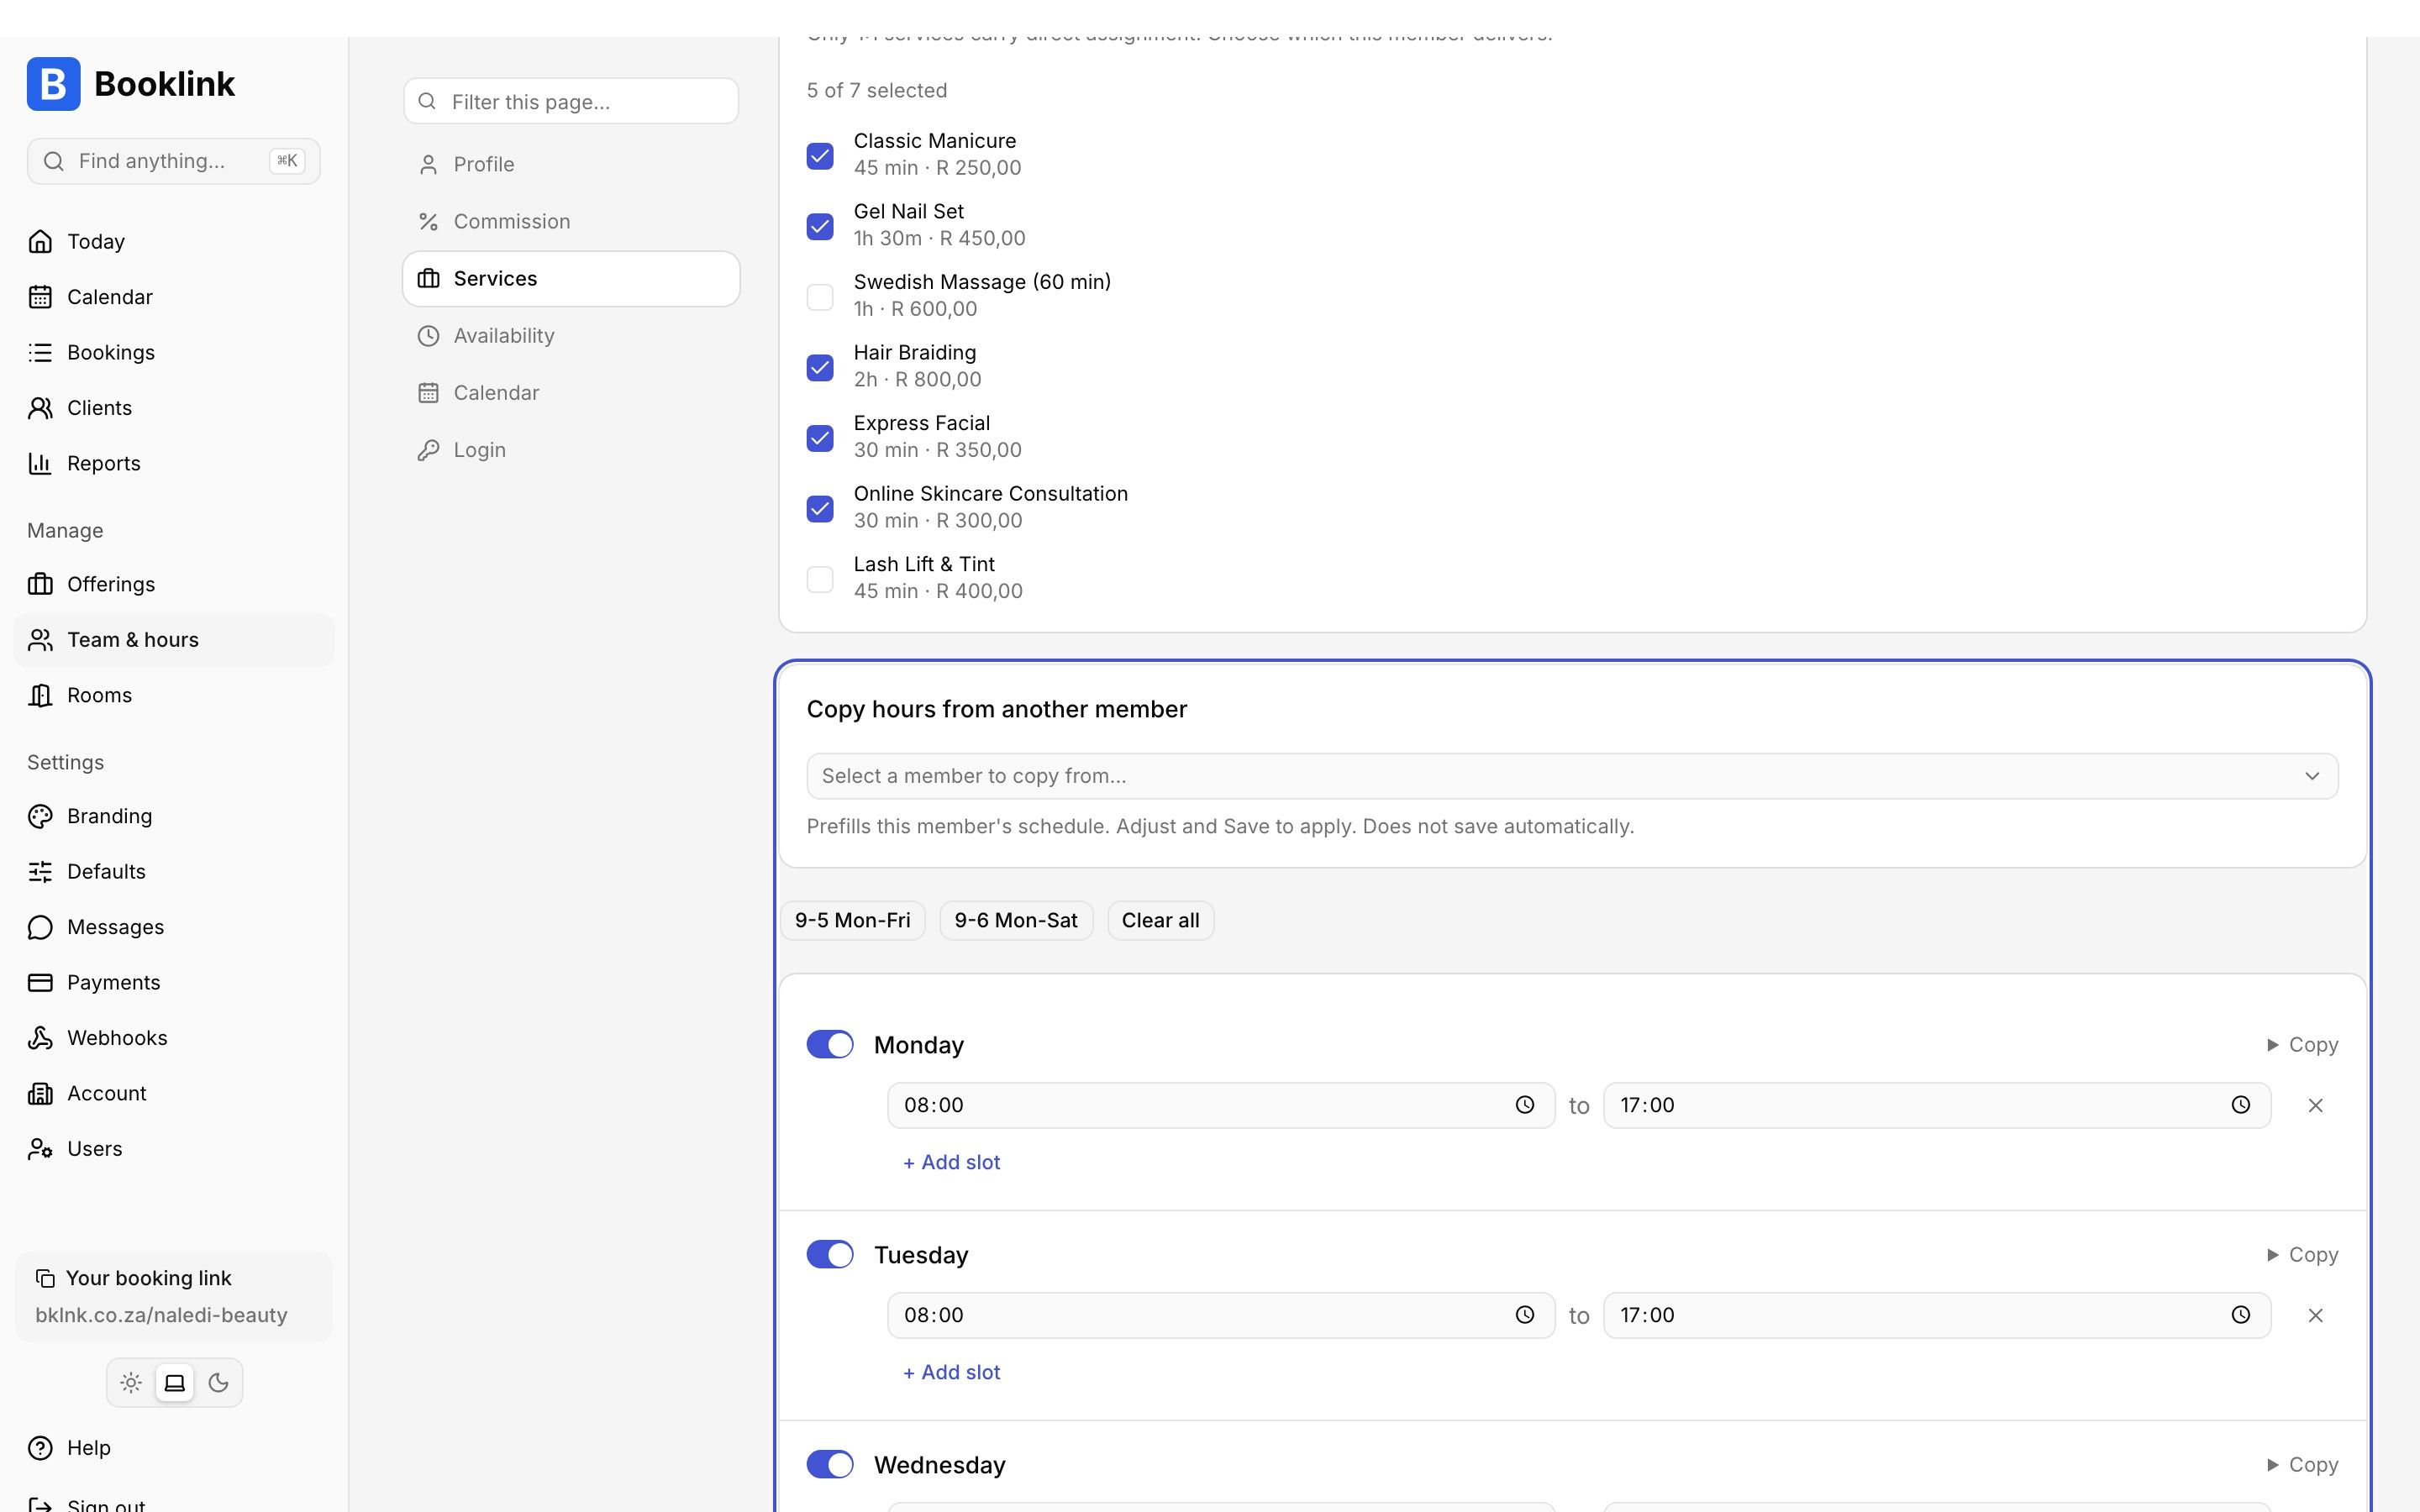Open Messages chat icon
2420x1512 pixels.
[40, 927]
